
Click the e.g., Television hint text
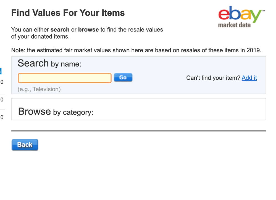(x=39, y=89)
